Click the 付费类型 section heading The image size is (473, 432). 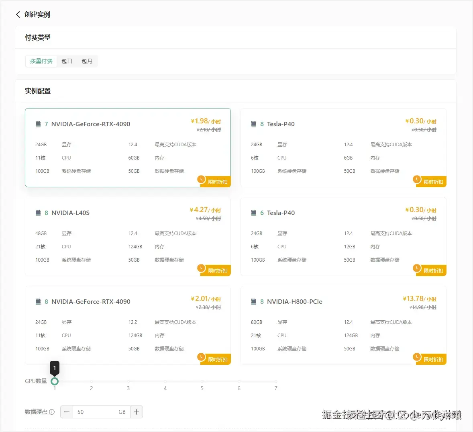(38, 37)
